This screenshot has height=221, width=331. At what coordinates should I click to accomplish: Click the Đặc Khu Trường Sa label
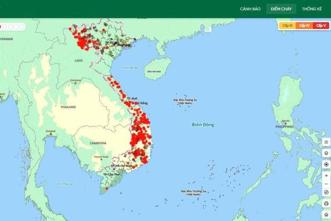tap(194, 193)
